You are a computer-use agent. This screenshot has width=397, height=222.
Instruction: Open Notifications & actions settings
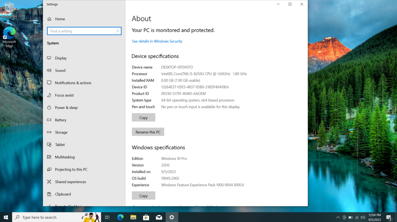[73, 83]
